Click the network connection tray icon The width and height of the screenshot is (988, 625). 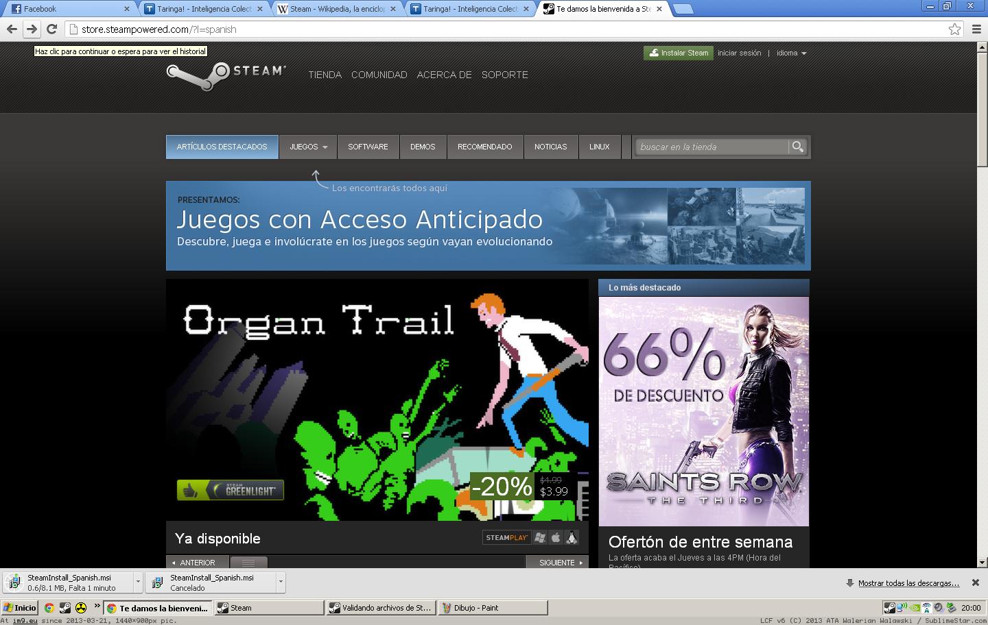902,608
